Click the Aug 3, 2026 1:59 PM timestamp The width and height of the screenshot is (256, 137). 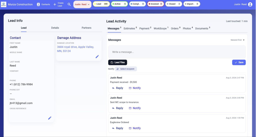[235, 118]
